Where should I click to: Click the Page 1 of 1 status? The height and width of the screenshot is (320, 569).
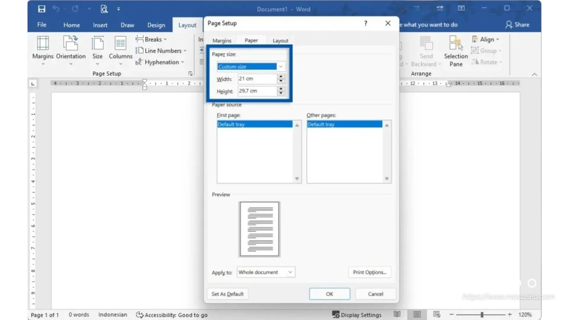pyautogui.click(x=45, y=315)
